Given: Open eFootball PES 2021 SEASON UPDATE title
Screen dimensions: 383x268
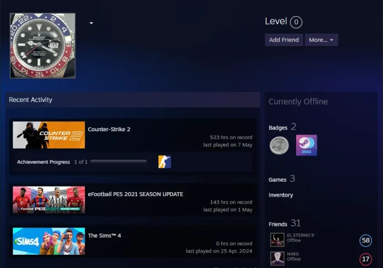Looking at the screenshot, I should [135, 194].
